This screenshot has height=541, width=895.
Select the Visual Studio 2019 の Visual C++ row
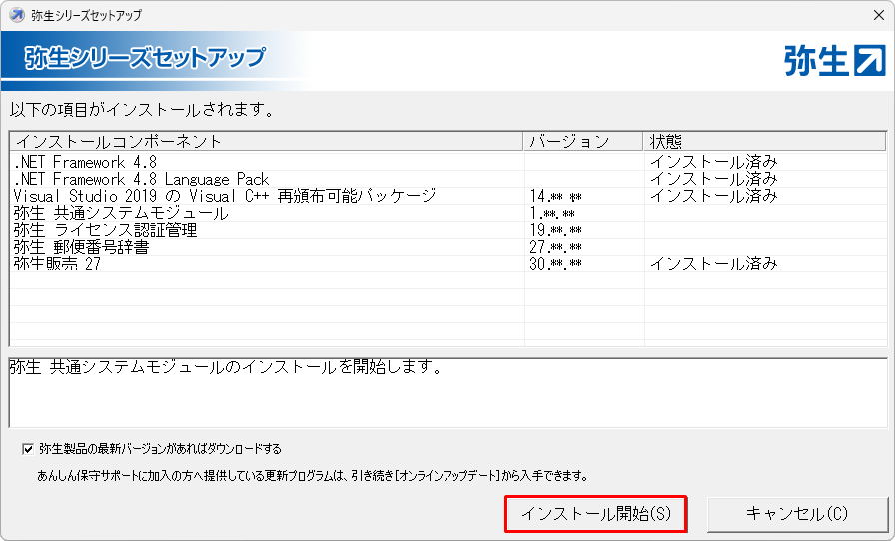coord(448,196)
